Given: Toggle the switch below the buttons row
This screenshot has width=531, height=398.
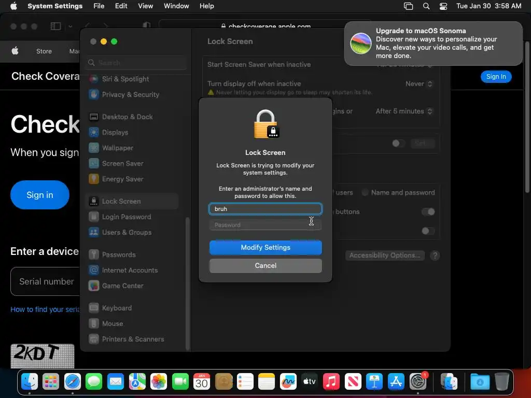Looking at the screenshot, I should 428,231.
